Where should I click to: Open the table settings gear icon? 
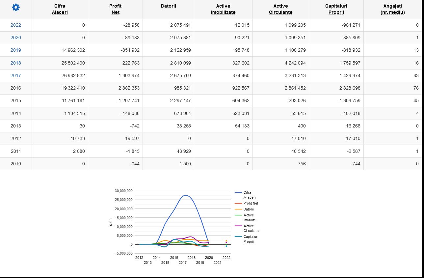point(15,8)
